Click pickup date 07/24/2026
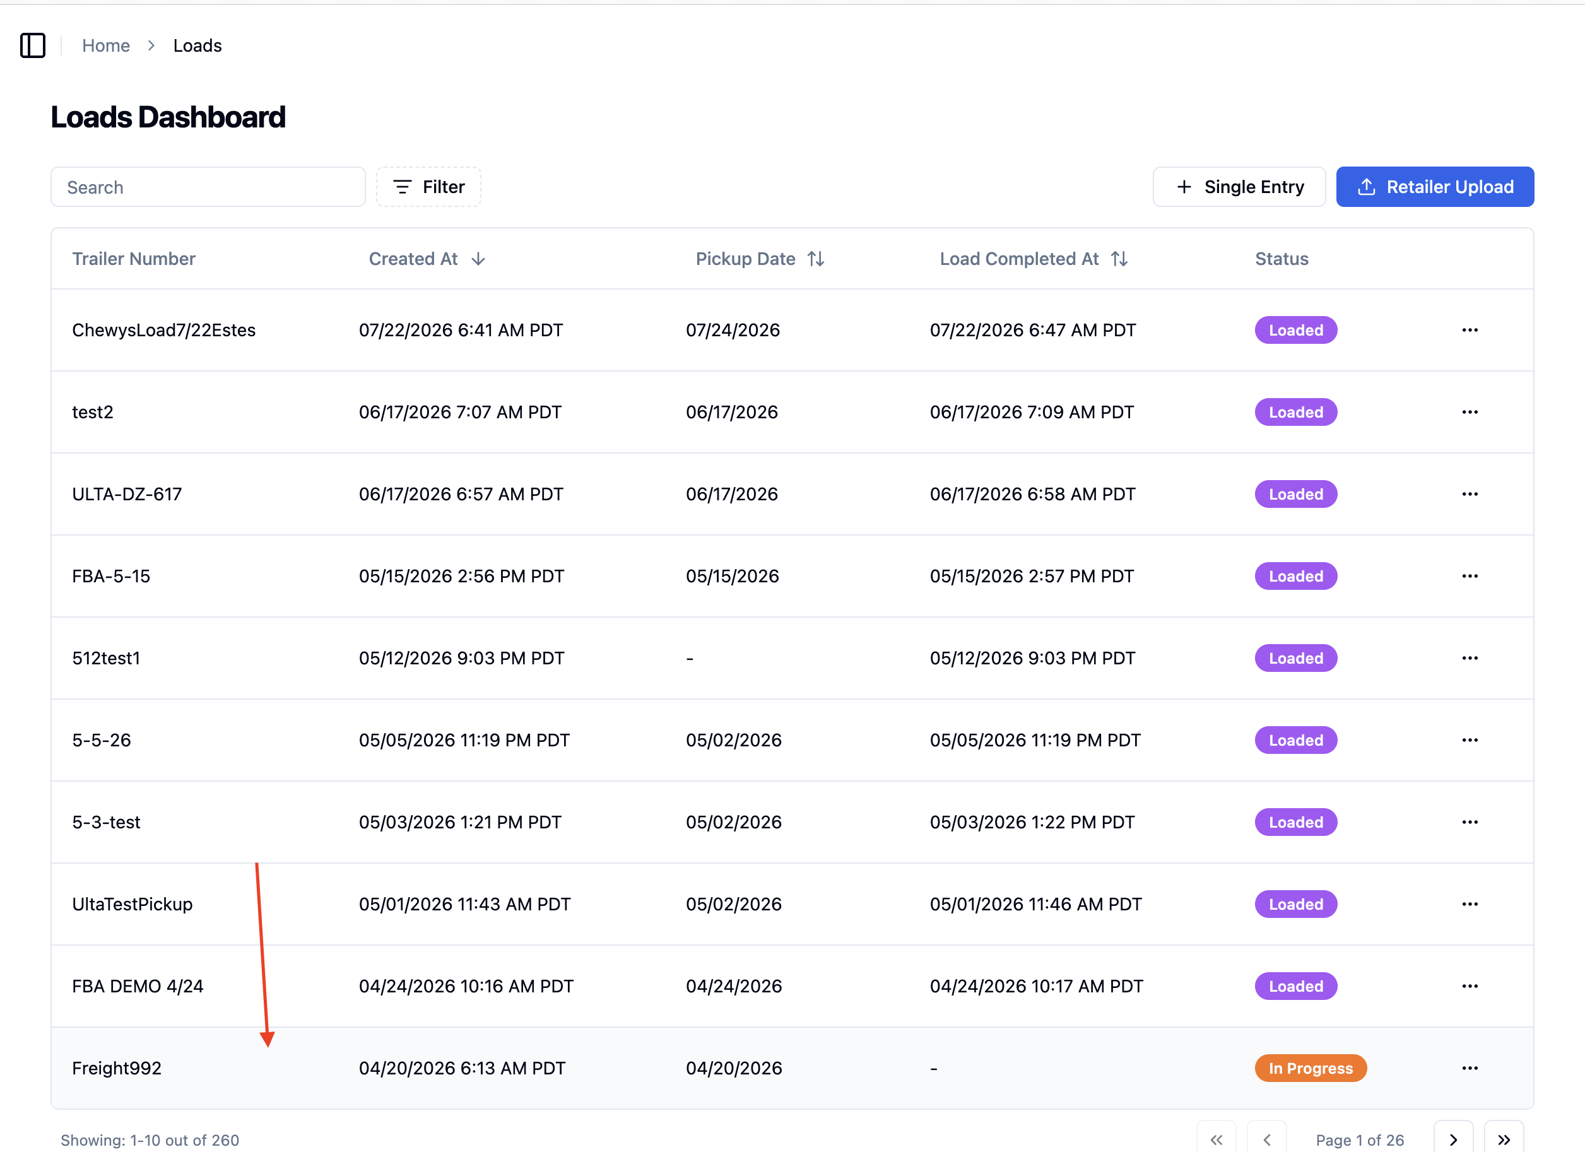Screen dimensions: 1585x1152 tap(733, 330)
